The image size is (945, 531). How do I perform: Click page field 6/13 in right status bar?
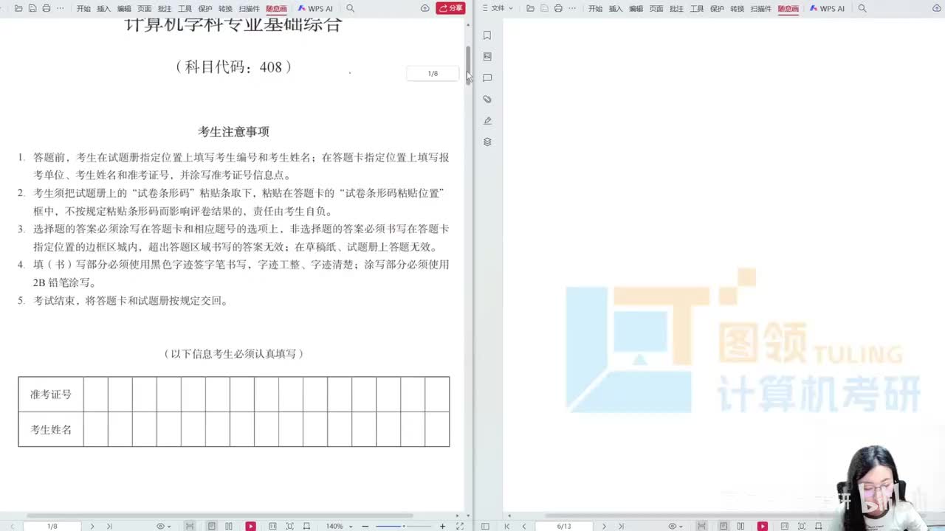pos(564,526)
